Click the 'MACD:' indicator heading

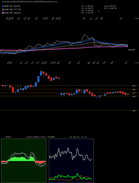click(x=8, y=137)
